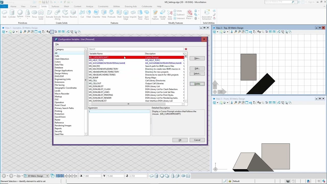Viewport: 327px width, 184px height.
Task: Select the Cut feature tool
Action: (82, 14)
